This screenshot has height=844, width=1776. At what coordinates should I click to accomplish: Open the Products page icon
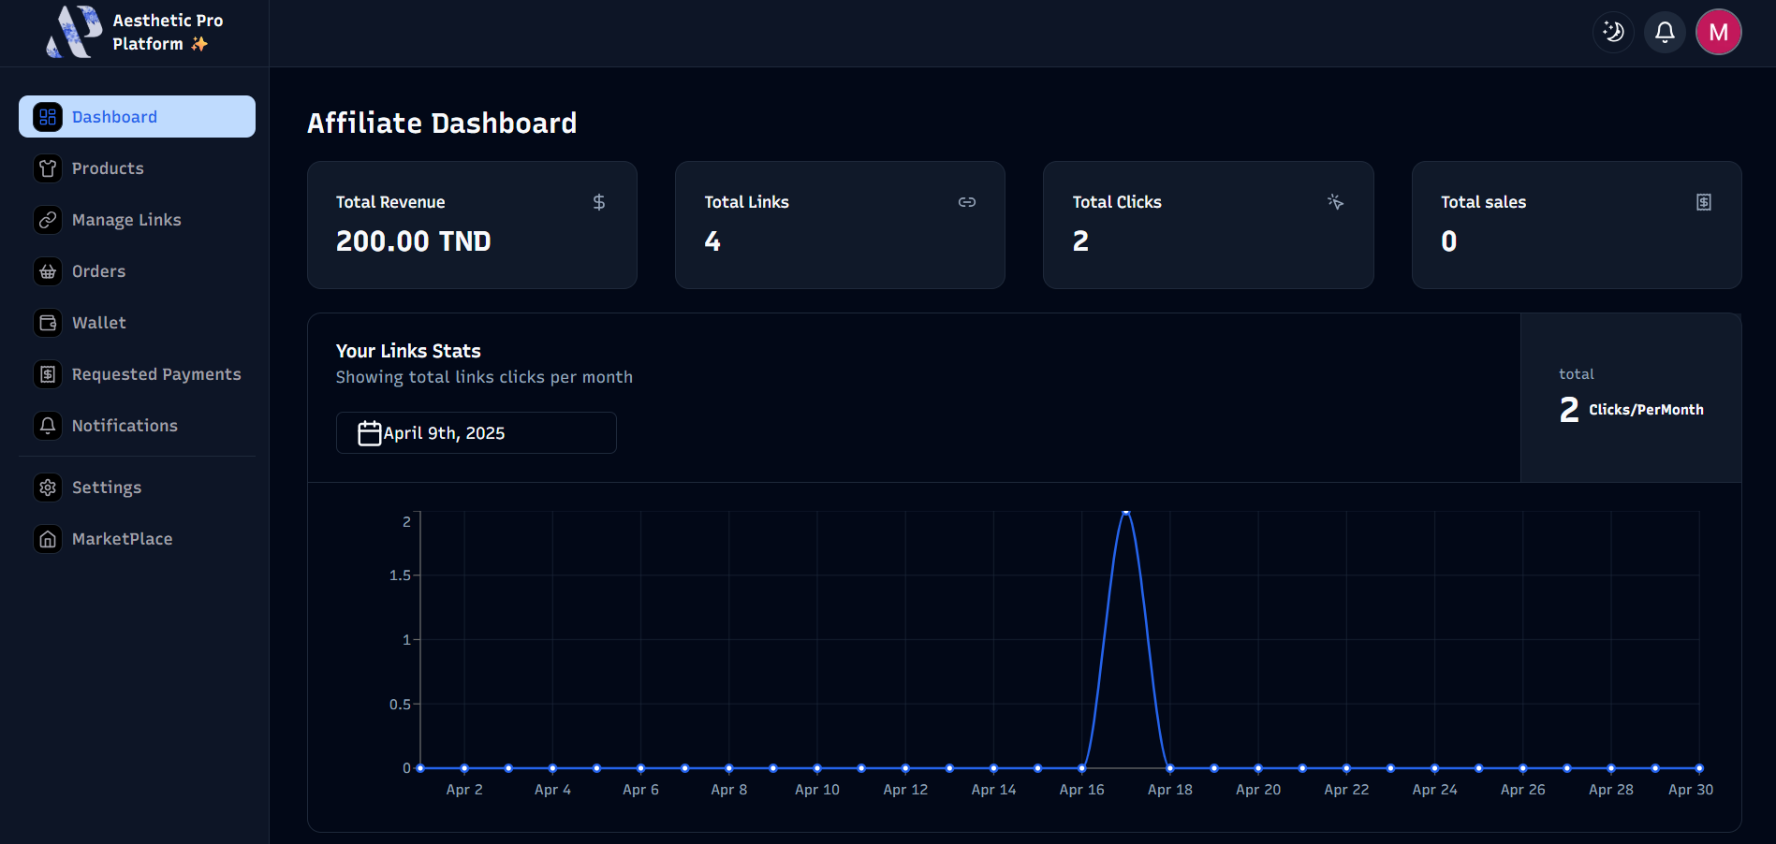click(x=48, y=168)
